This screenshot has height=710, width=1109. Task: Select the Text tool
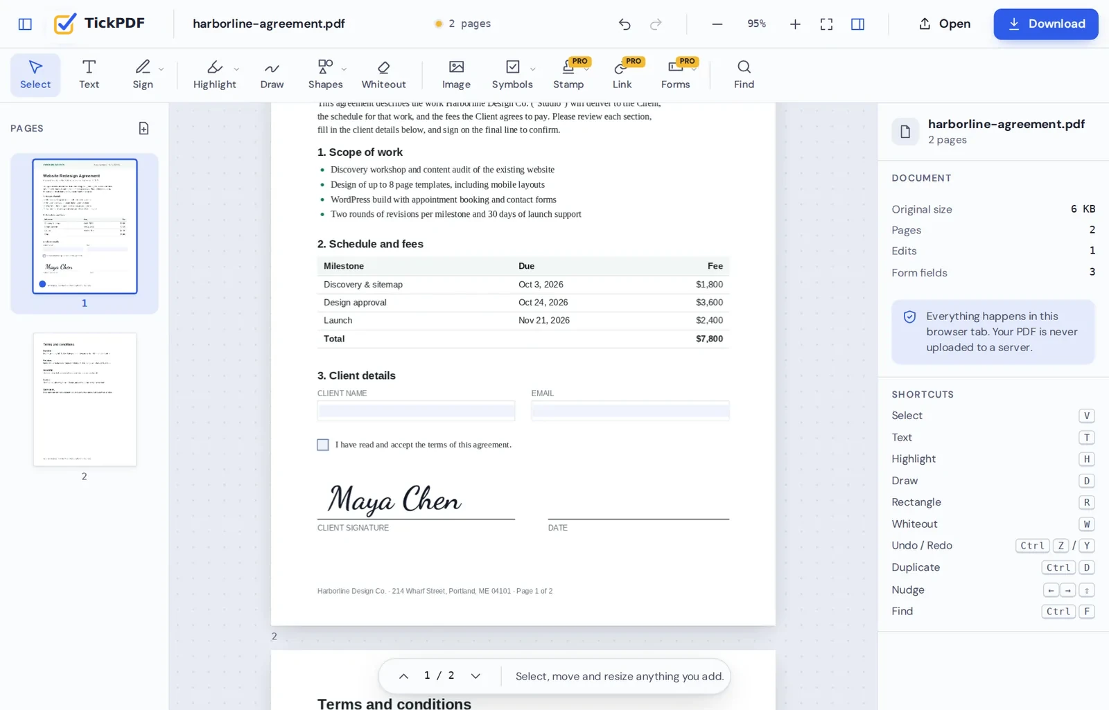pos(89,74)
